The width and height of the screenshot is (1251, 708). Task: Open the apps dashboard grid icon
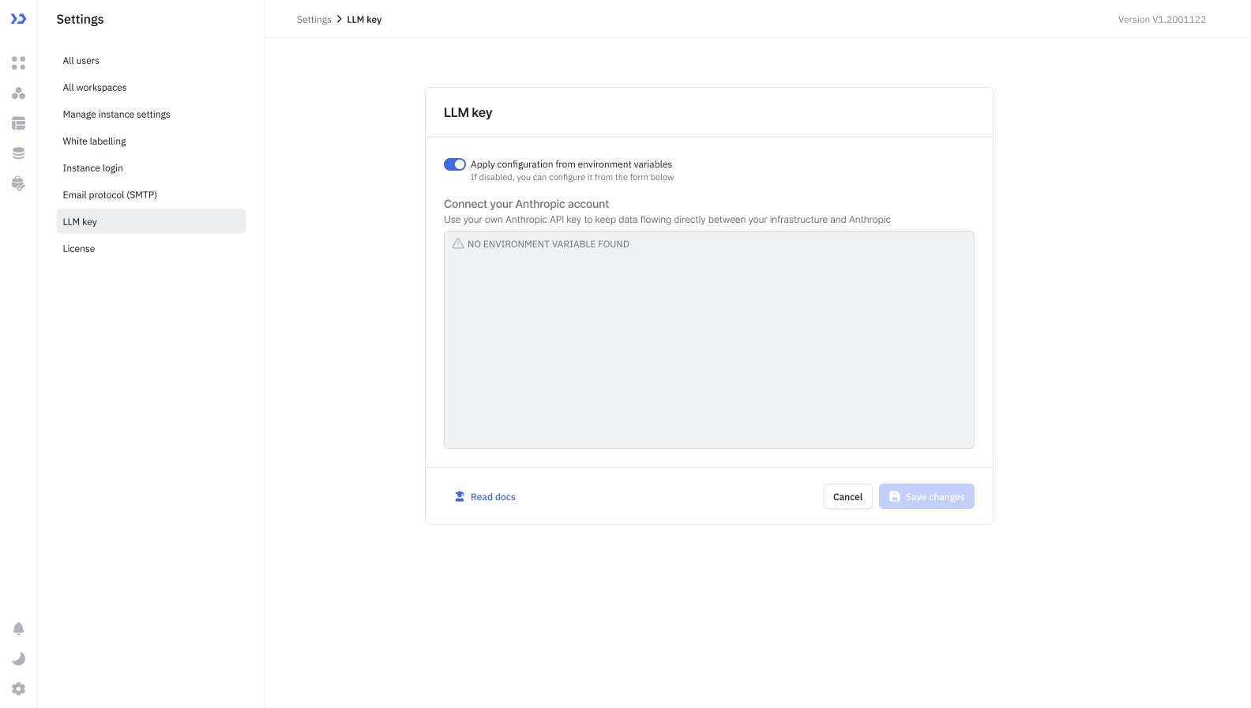pyautogui.click(x=18, y=62)
